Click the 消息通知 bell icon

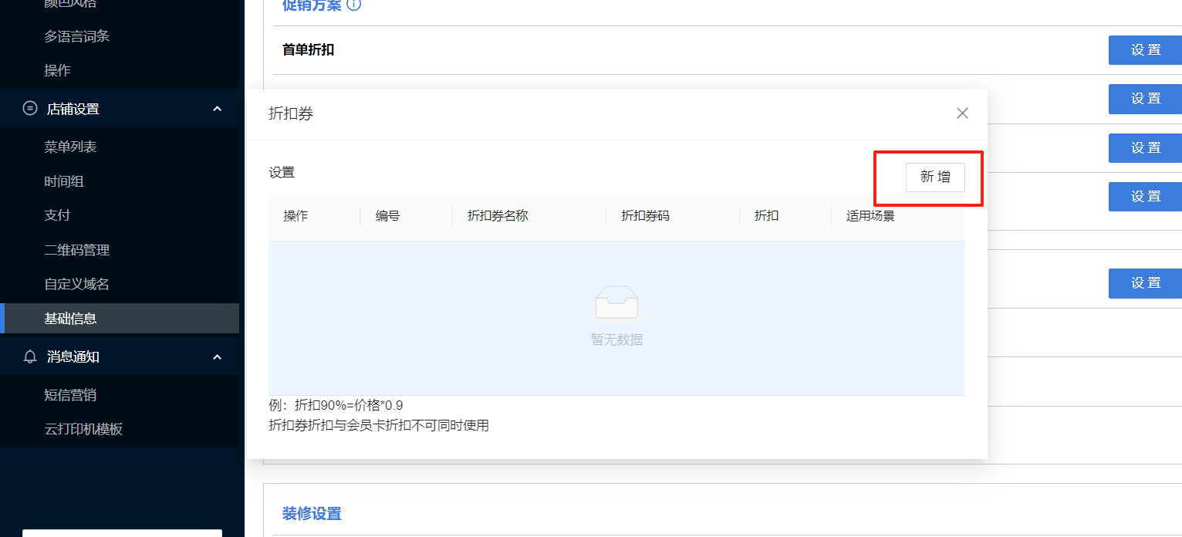click(30, 357)
